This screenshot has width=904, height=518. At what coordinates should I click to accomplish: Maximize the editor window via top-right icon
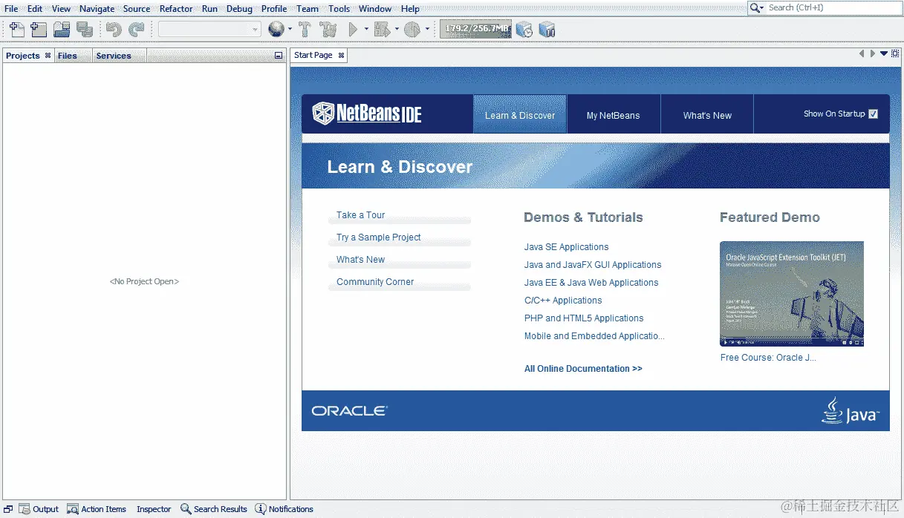coord(895,53)
